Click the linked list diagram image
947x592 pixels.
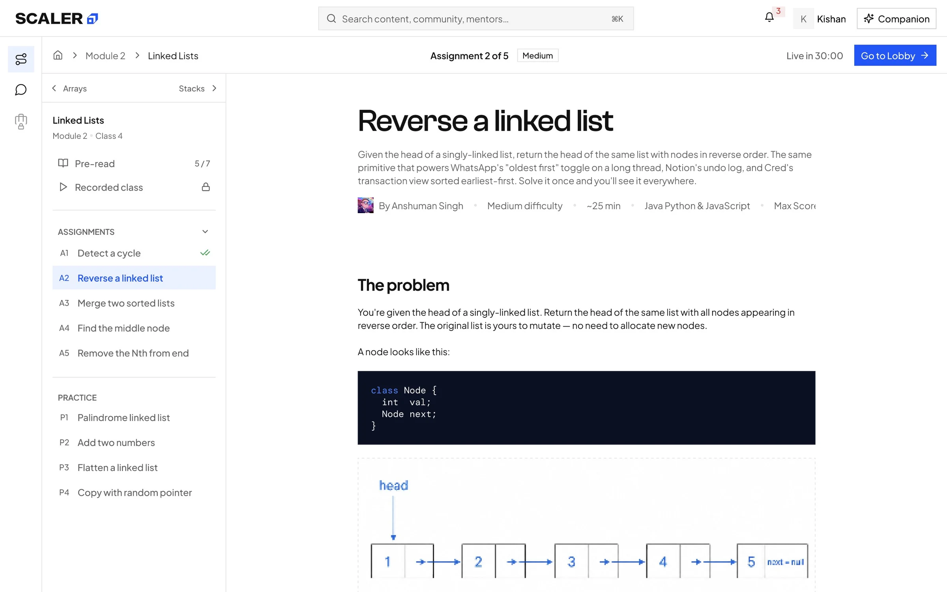coord(586,525)
